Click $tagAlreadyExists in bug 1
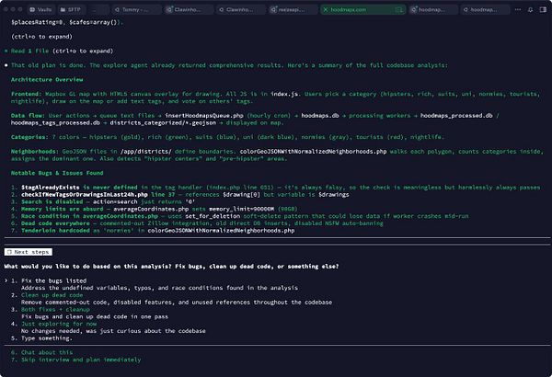 tap(51, 188)
